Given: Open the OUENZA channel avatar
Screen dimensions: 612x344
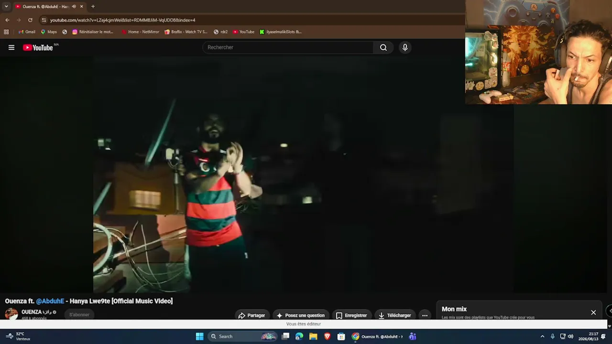Looking at the screenshot, I should tap(11, 314).
